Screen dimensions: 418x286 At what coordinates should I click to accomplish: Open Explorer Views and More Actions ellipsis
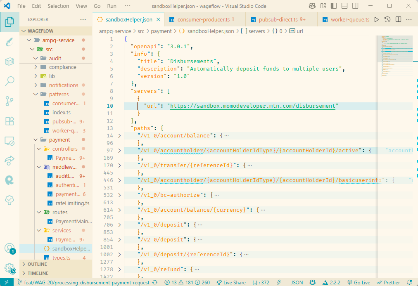(x=83, y=19)
